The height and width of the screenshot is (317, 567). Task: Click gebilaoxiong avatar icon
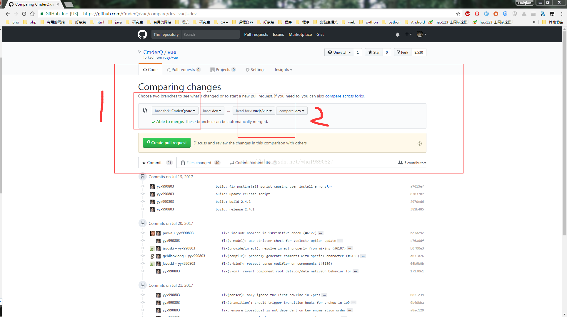152,256
